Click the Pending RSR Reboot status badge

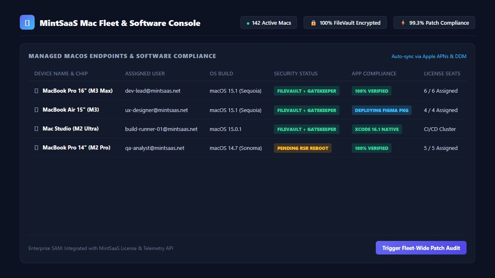point(303,148)
